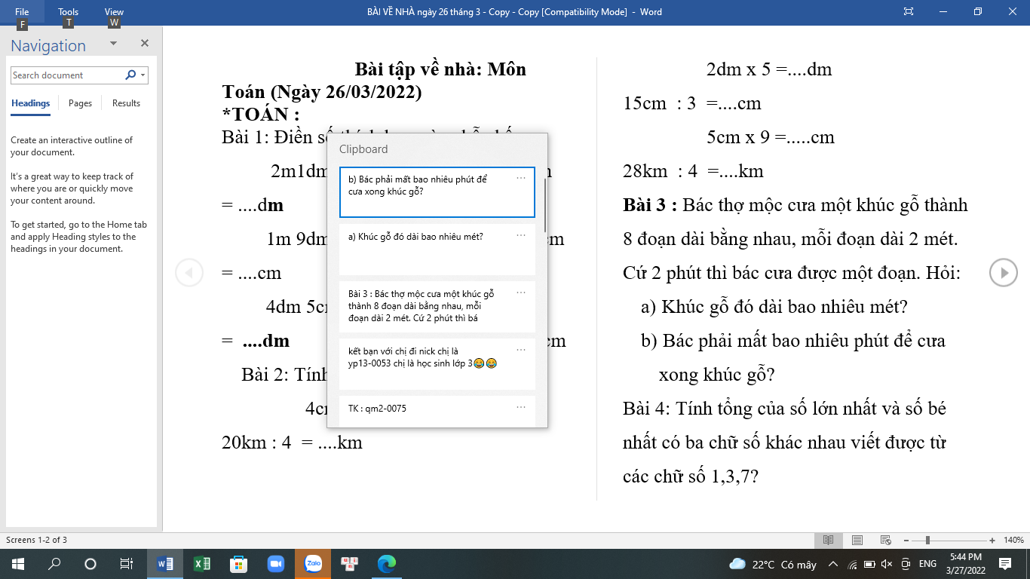Open more options for 'b) Bác phải mất' clip
This screenshot has height=579, width=1030.
521,178
